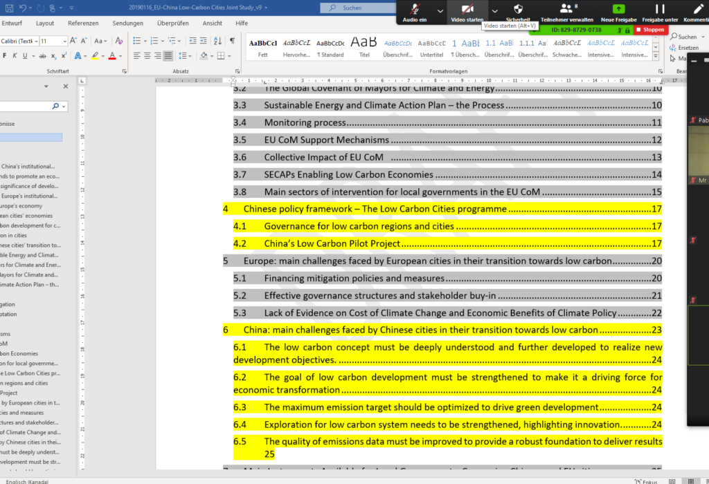Image resolution: width=709 pixels, height=484 pixels.
Task: Toggle show paragraph marks (¶)
Action: [x=232, y=41]
